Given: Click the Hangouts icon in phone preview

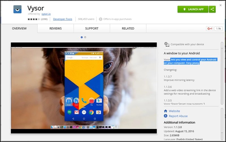Looking at the screenshot, I should (69, 112).
